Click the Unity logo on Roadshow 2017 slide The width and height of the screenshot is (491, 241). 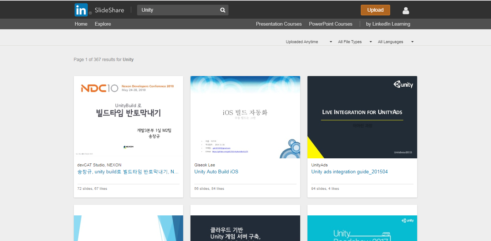[x=407, y=221]
